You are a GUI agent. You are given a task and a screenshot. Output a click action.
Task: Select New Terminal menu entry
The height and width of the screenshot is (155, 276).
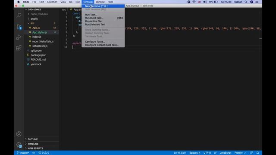click(x=103, y=6)
